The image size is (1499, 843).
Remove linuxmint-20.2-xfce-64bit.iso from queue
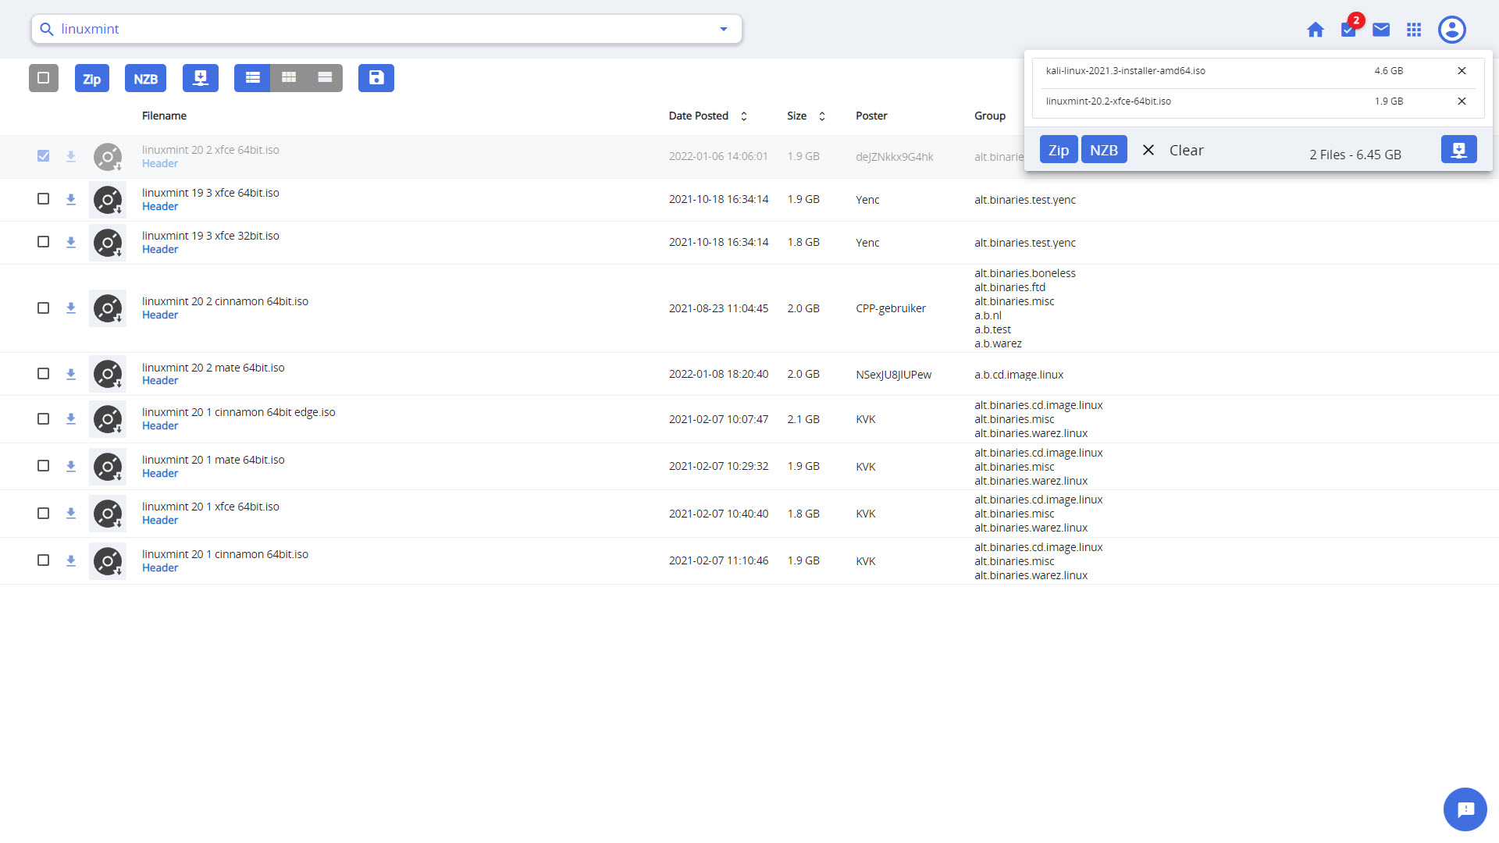(1462, 101)
